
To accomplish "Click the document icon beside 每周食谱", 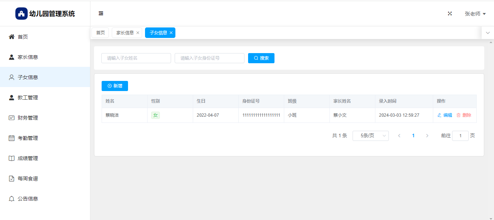I will 12,178.
